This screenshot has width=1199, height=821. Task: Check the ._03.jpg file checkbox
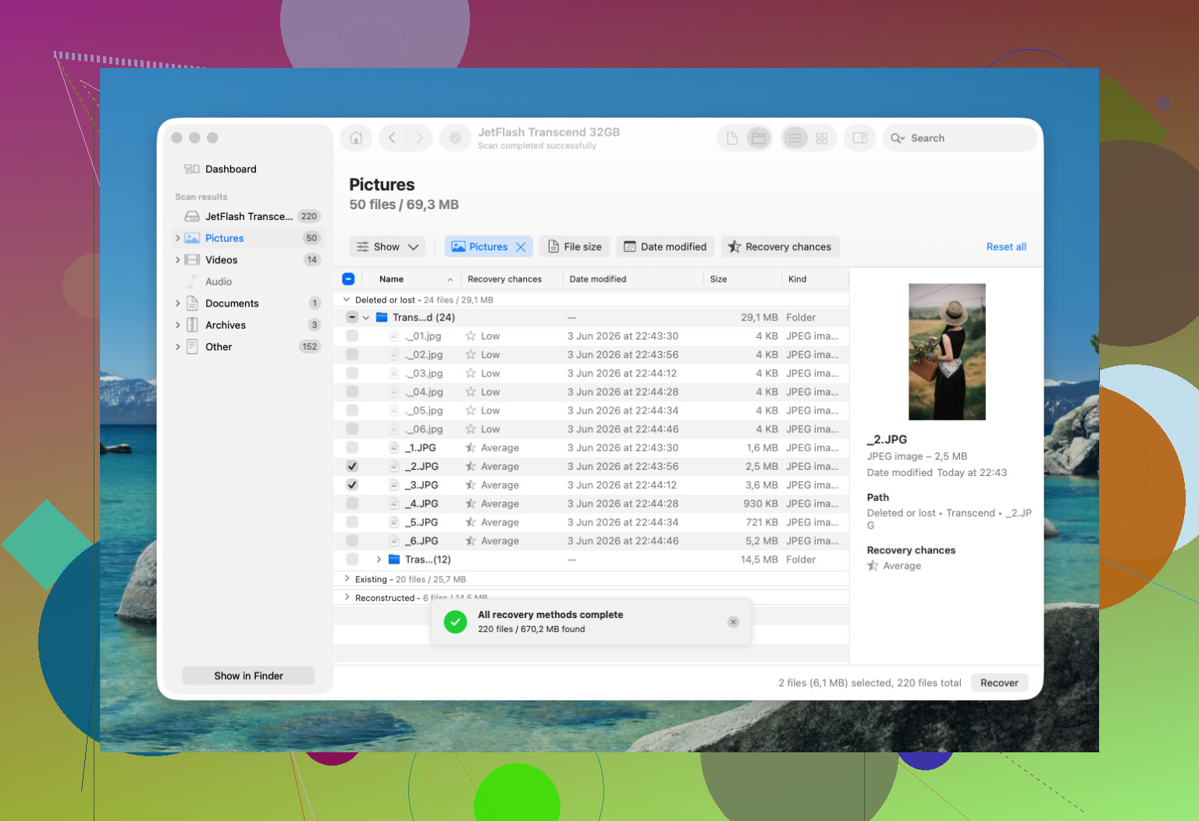pyautogui.click(x=352, y=374)
